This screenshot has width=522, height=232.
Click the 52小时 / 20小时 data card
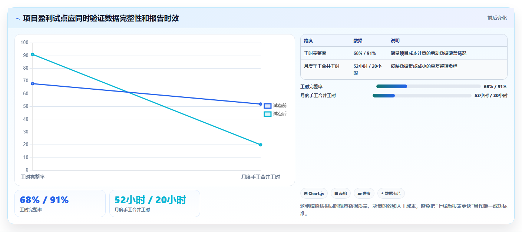[155, 203]
